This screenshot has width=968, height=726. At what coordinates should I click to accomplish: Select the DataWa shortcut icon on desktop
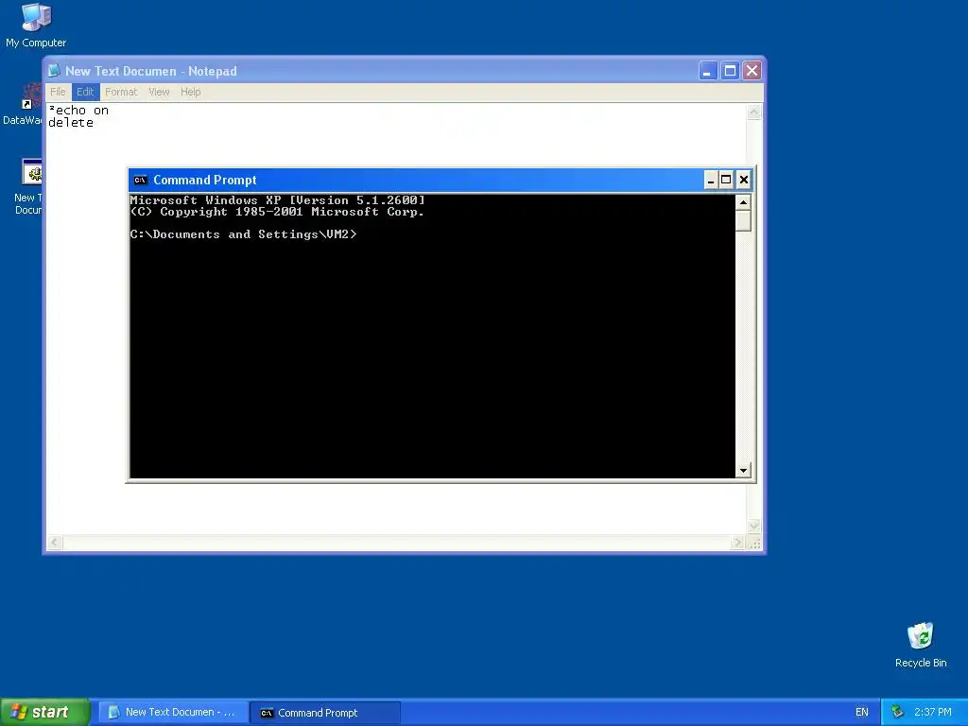pyautogui.click(x=29, y=97)
